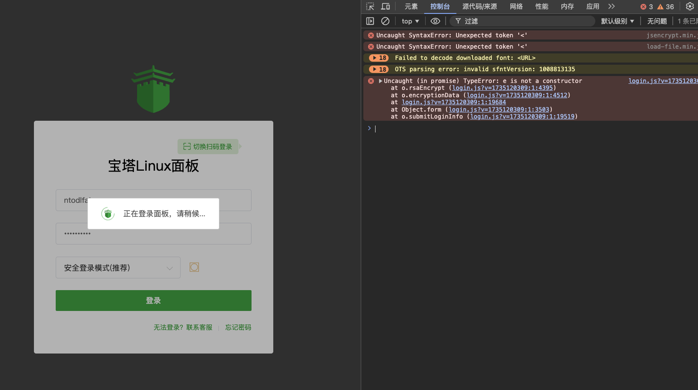Click the red error count badge
Screen dimensions: 698x390
click(647, 7)
